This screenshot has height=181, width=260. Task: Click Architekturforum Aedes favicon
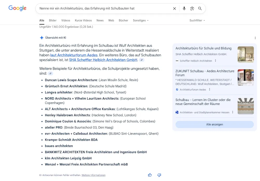[x=177, y=89]
